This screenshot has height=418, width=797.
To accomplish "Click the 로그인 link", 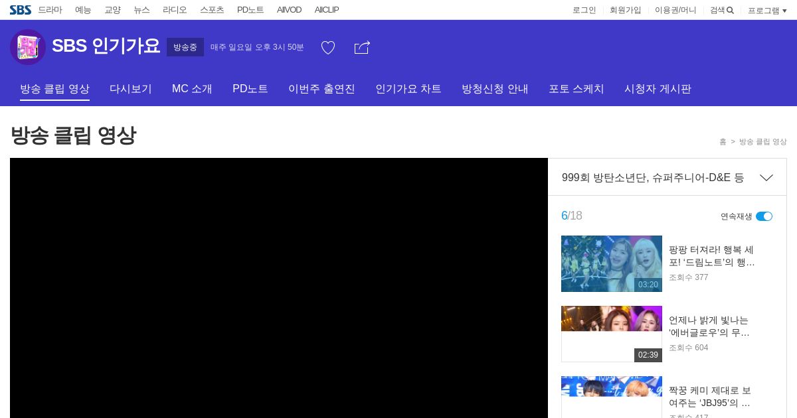I will tap(584, 10).
